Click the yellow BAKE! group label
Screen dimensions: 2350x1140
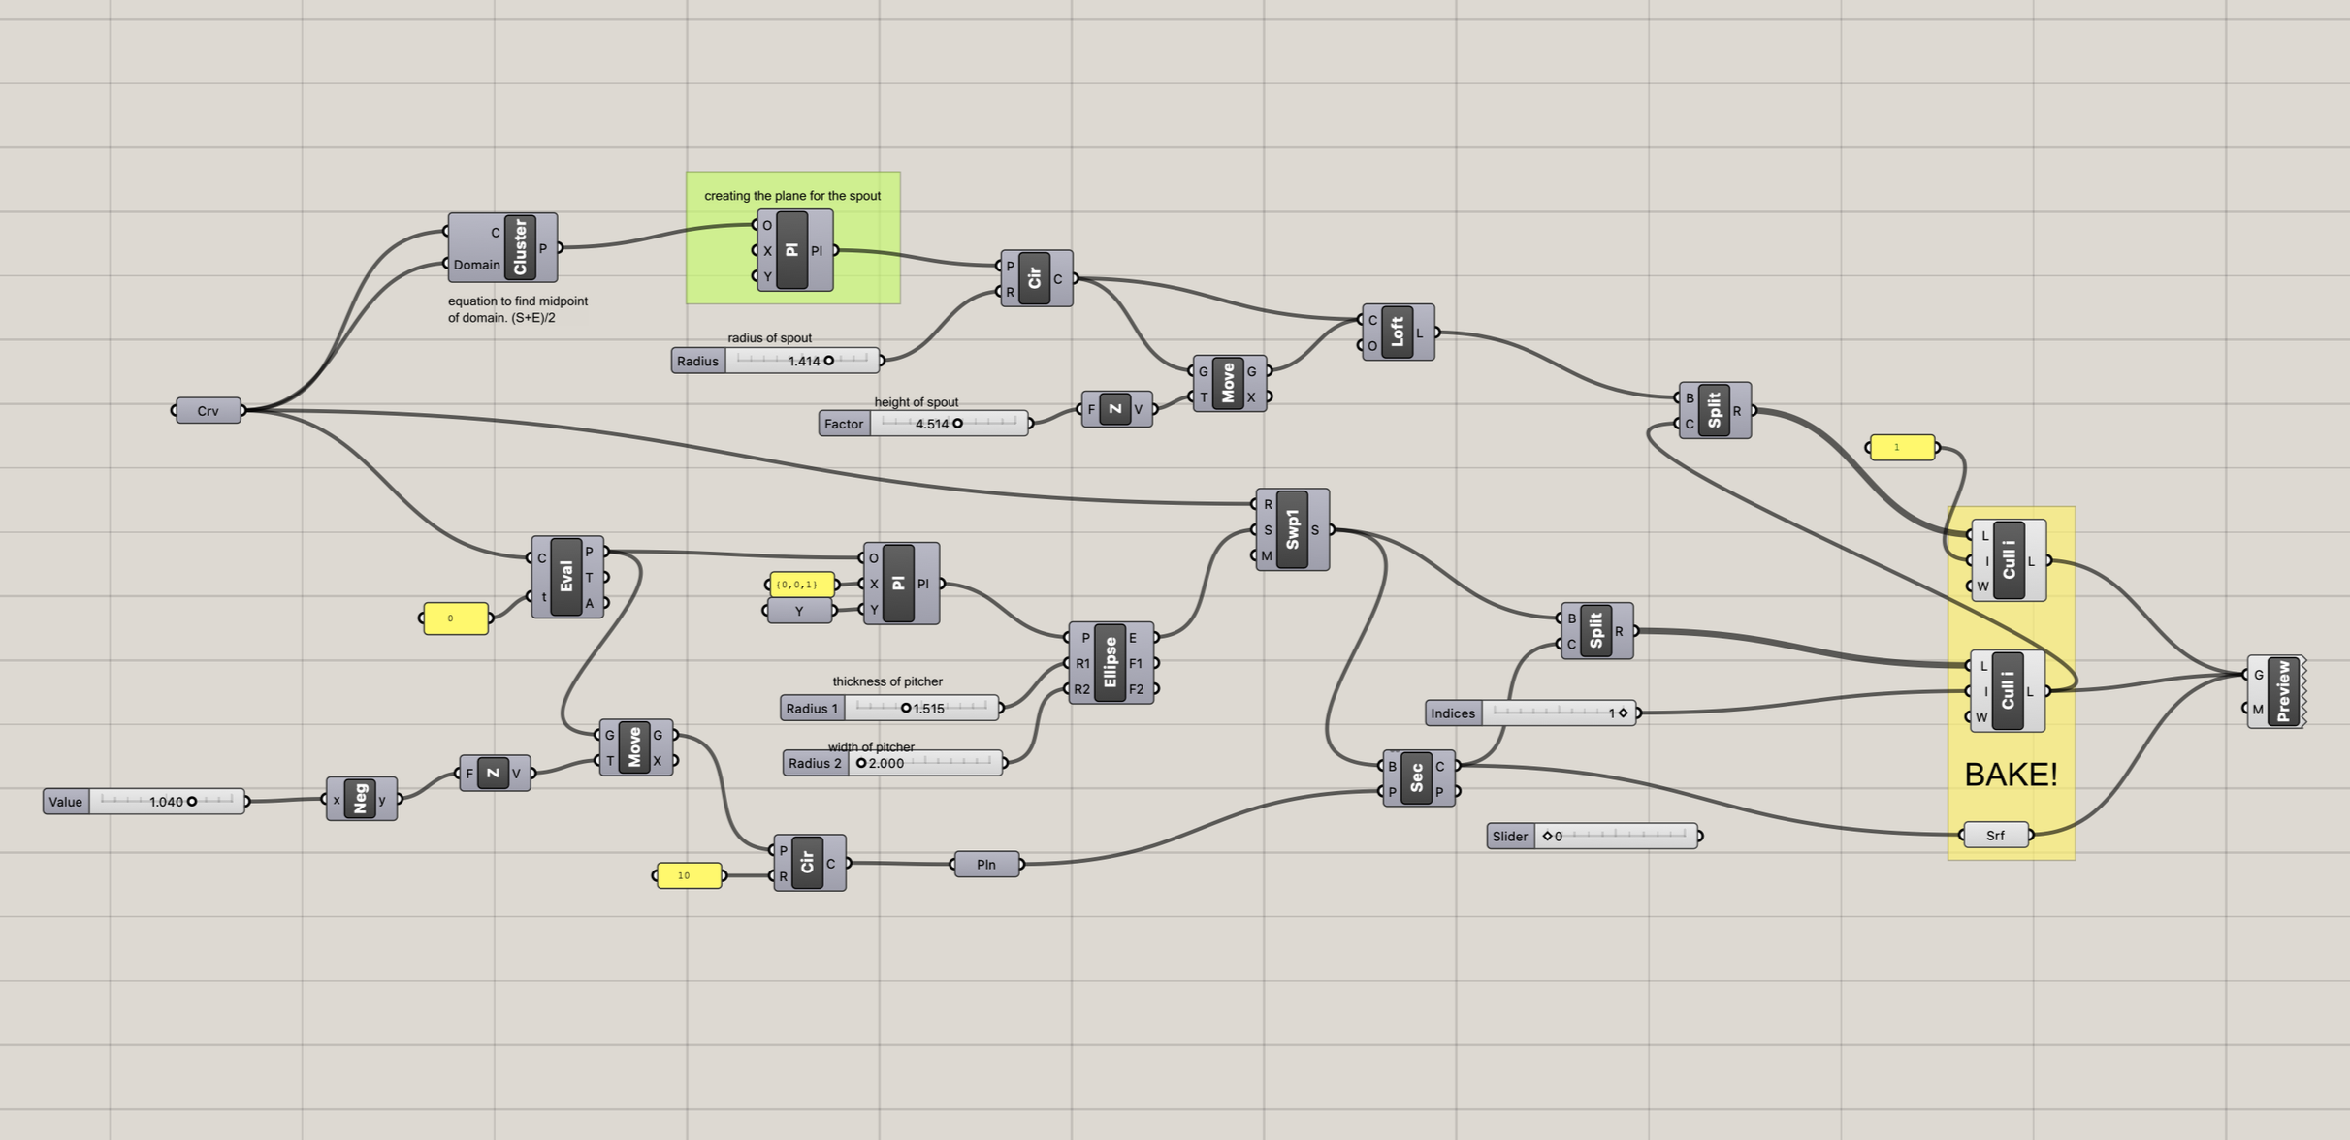tap(2010, 775)
